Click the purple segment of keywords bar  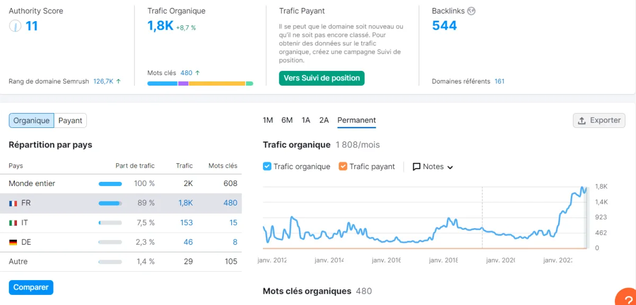(183, 84)
